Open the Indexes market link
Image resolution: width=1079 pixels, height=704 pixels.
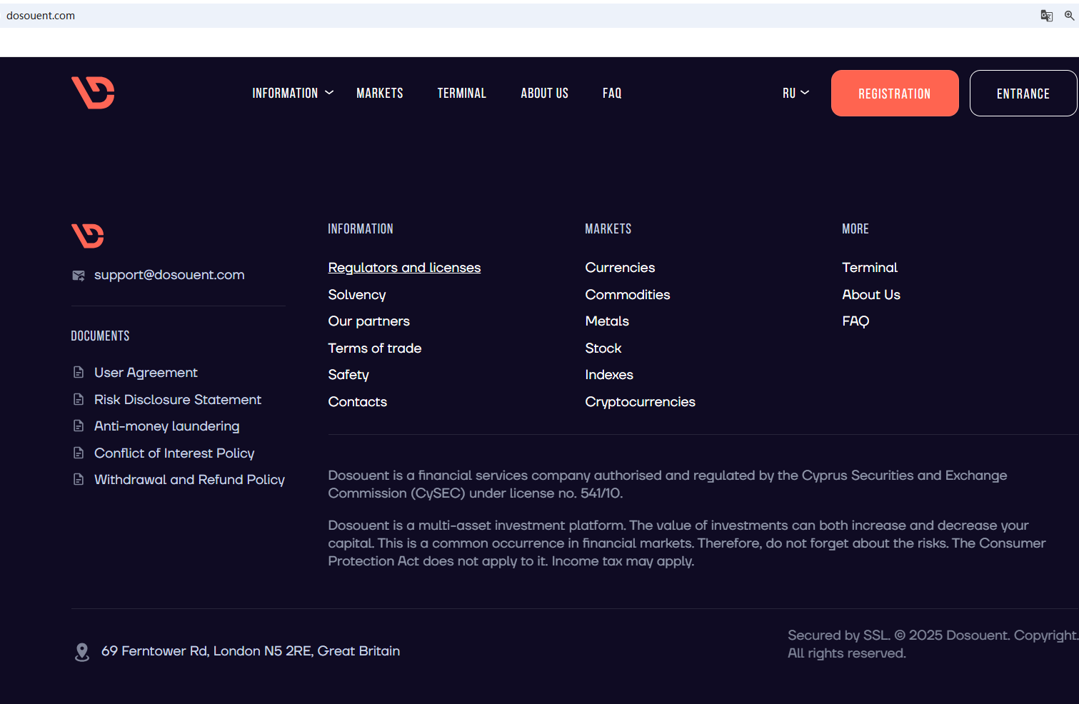[609, 375]
